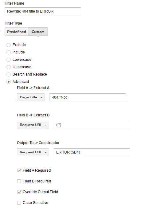The height and width of the screenshot is (207, 145).
Task: Select Search and Replace filter type
Action: click(9, 74)
